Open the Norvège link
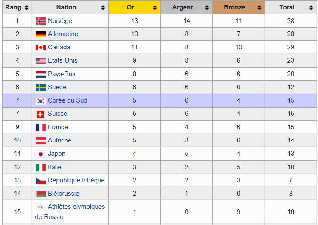 click(x=60, y=21)
